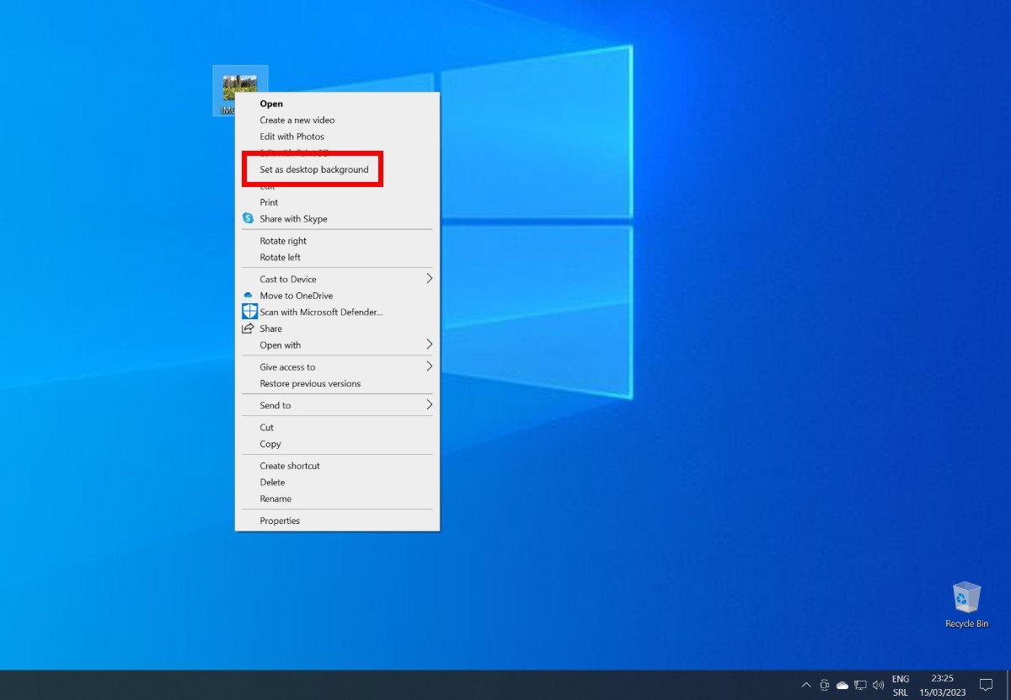The width and height of the screenshot is (1011, 700).
Task: Open the clock and date flyout
Action: (x=943, y=685)
